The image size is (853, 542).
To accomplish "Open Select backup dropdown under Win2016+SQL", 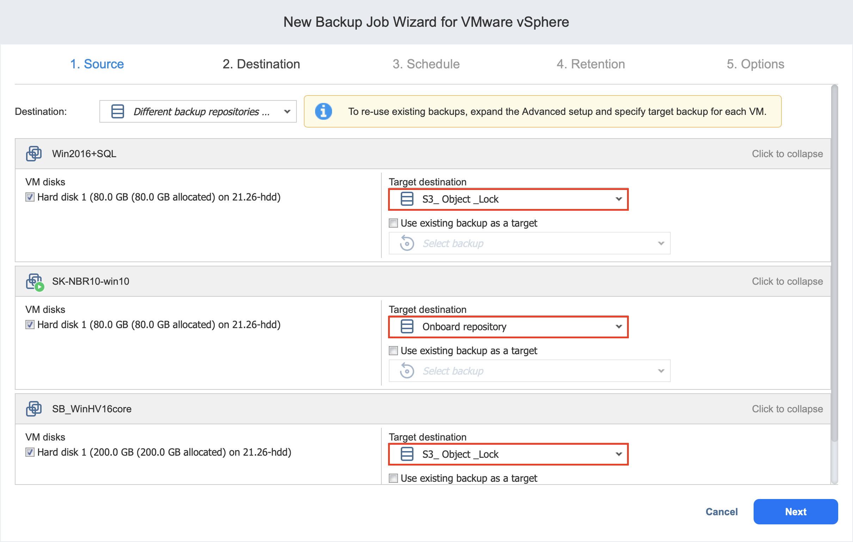I will tap(529, 244).
